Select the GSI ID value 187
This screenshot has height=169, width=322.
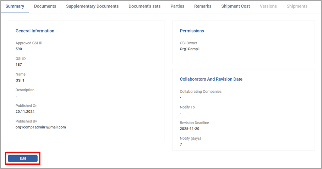[x=19, y=65]
